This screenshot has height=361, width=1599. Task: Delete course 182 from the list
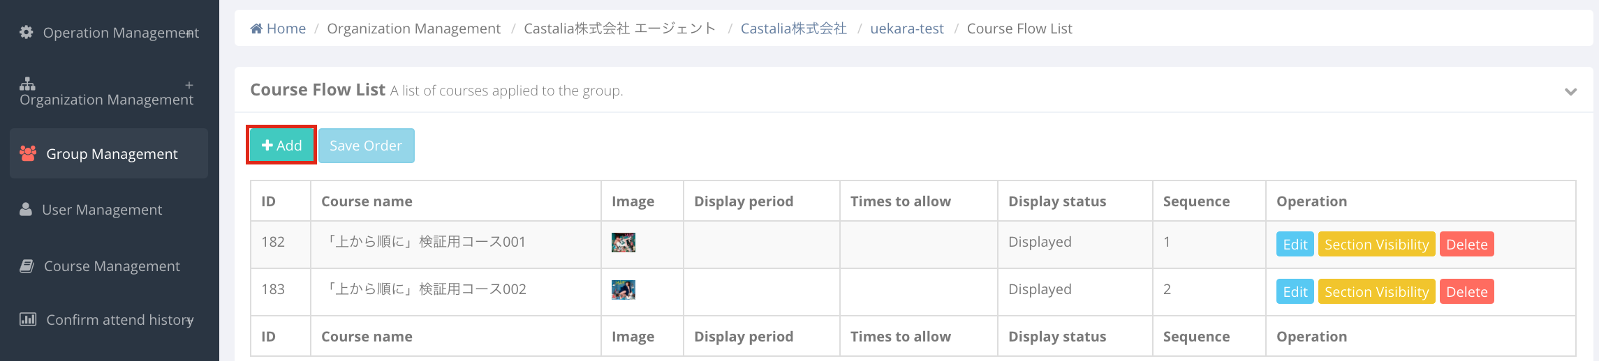point(1467,244)
